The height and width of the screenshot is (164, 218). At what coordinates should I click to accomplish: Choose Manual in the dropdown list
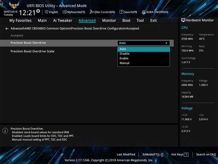point(144,63)
